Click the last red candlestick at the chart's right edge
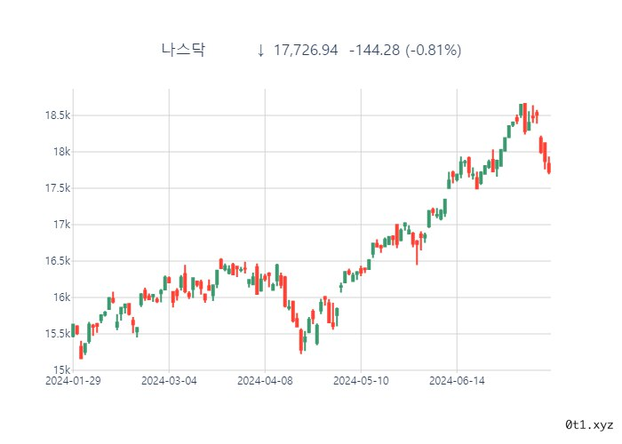This screenshot has width=622, height=444. point(549,167)
